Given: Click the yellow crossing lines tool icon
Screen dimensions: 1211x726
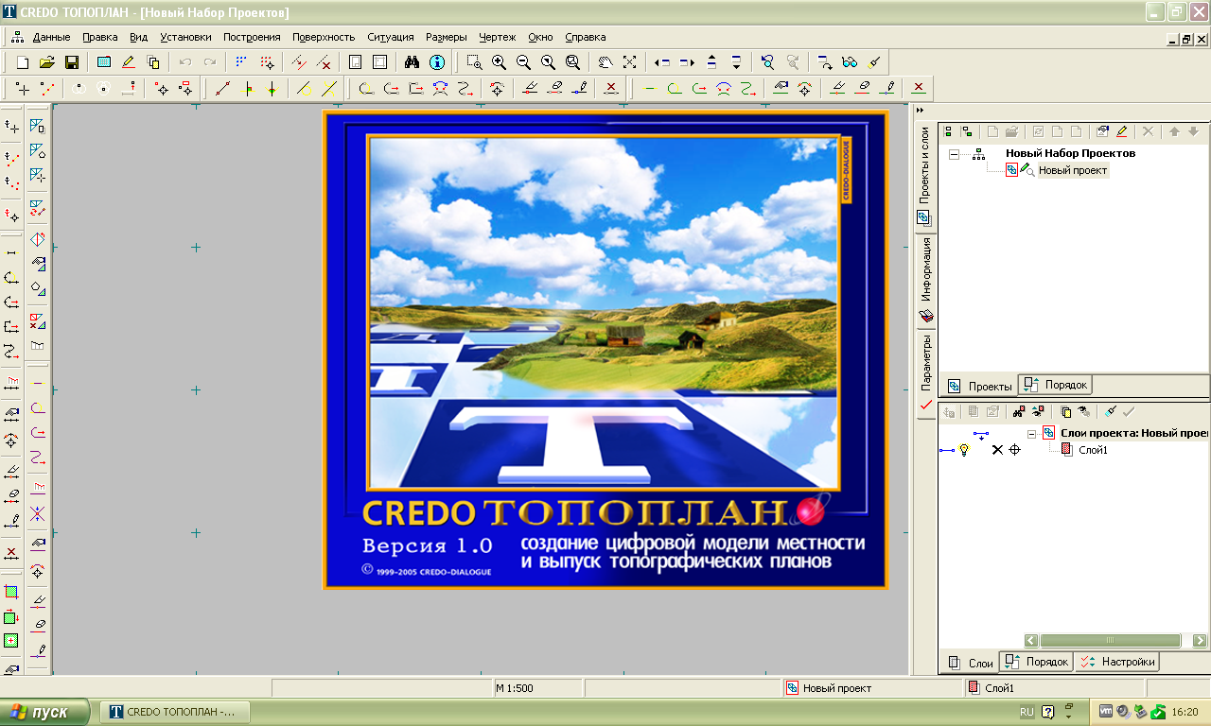Looking at the screenshot, I should pyautogui.click(x=328, y=89).
